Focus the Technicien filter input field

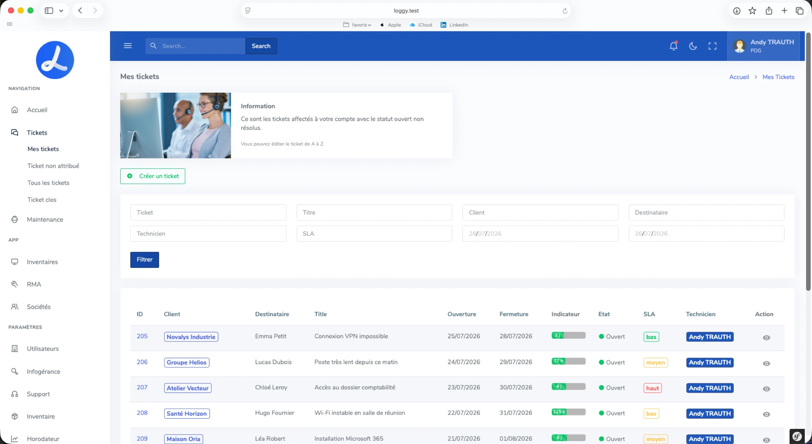point(208,233)
